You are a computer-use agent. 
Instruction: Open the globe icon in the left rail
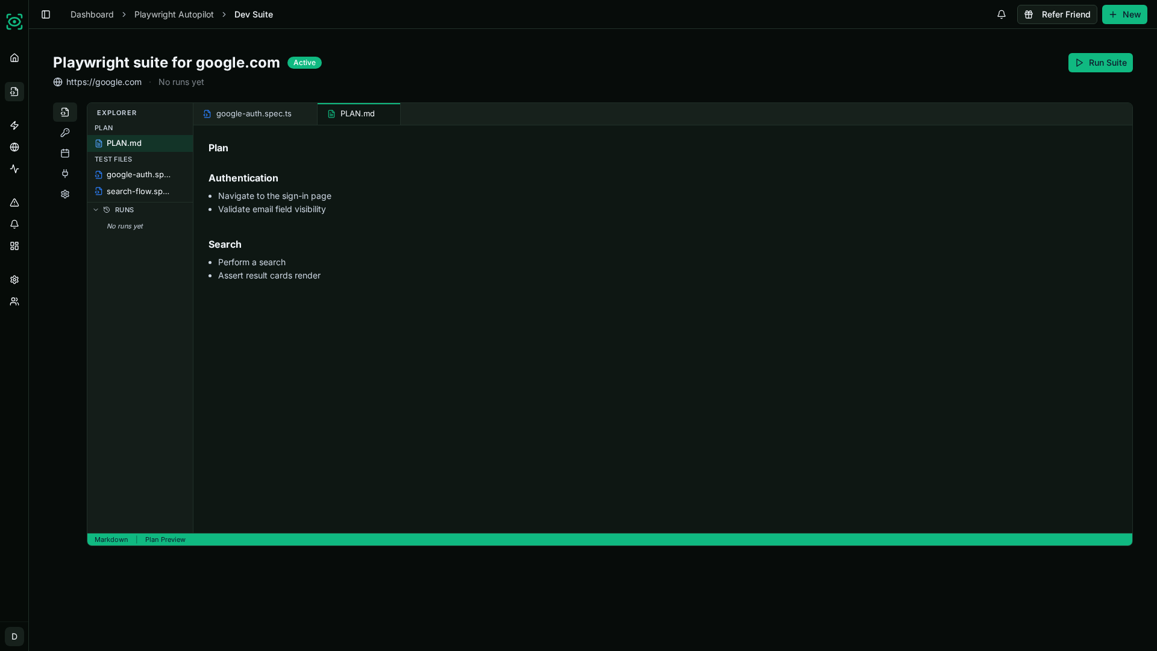pos(14,147)
